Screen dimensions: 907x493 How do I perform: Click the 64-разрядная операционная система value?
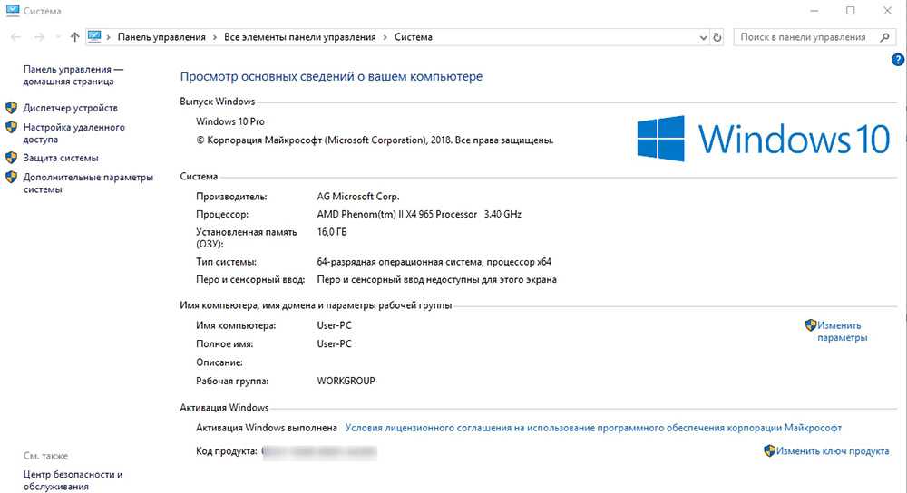434,262
